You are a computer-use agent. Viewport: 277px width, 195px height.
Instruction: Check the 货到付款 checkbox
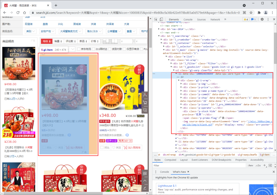(110, 49)
